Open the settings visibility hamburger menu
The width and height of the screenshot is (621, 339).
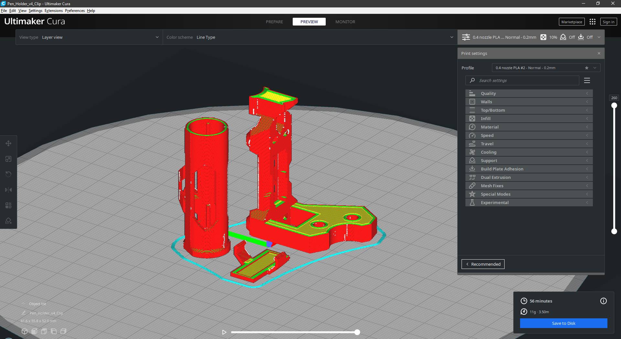(x=587, y=80)
